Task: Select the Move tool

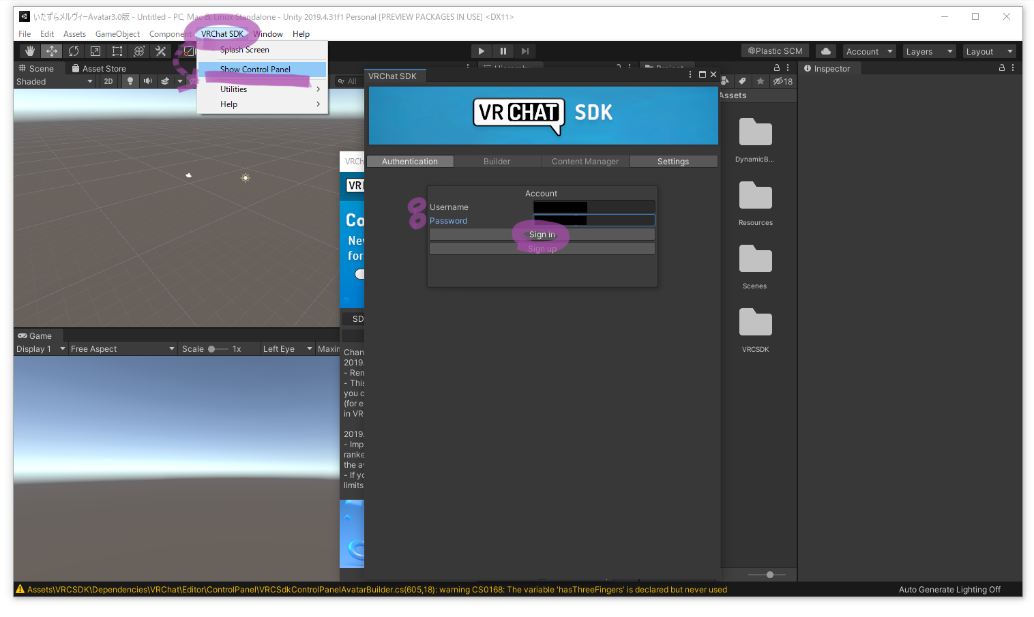Action: tap(51, 51)
